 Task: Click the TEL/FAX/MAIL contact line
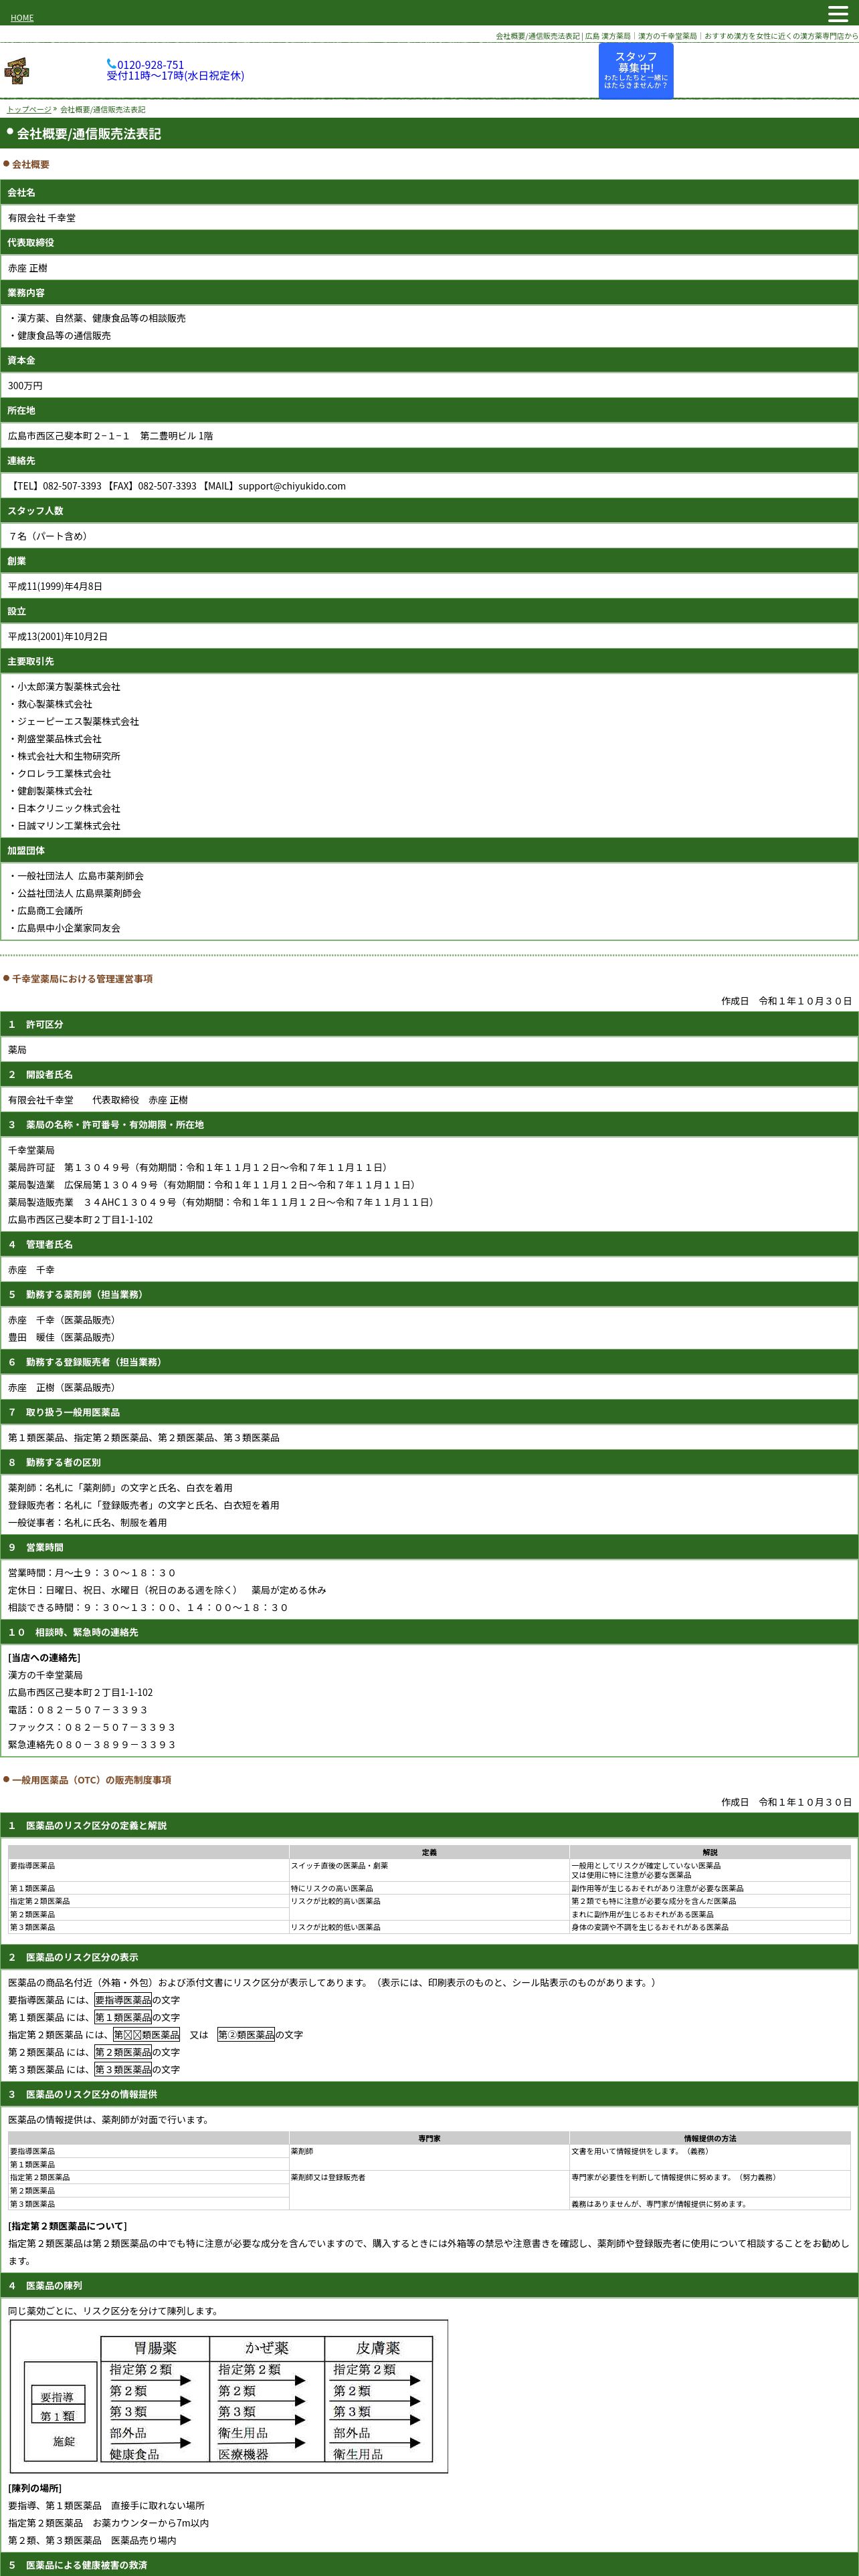177,486
